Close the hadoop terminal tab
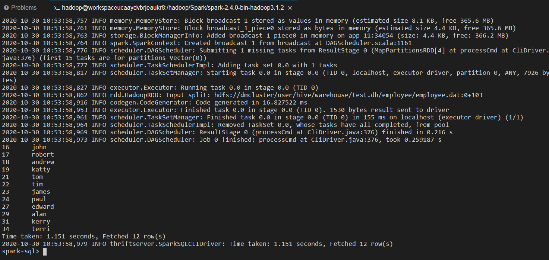This screenshot has width=549, height=260. (x=290, y=7)
